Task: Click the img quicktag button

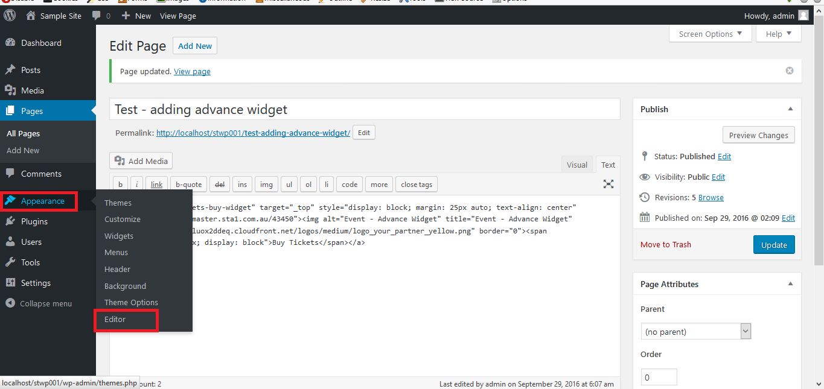Action: pyautogui.click(x=266, y=185)
